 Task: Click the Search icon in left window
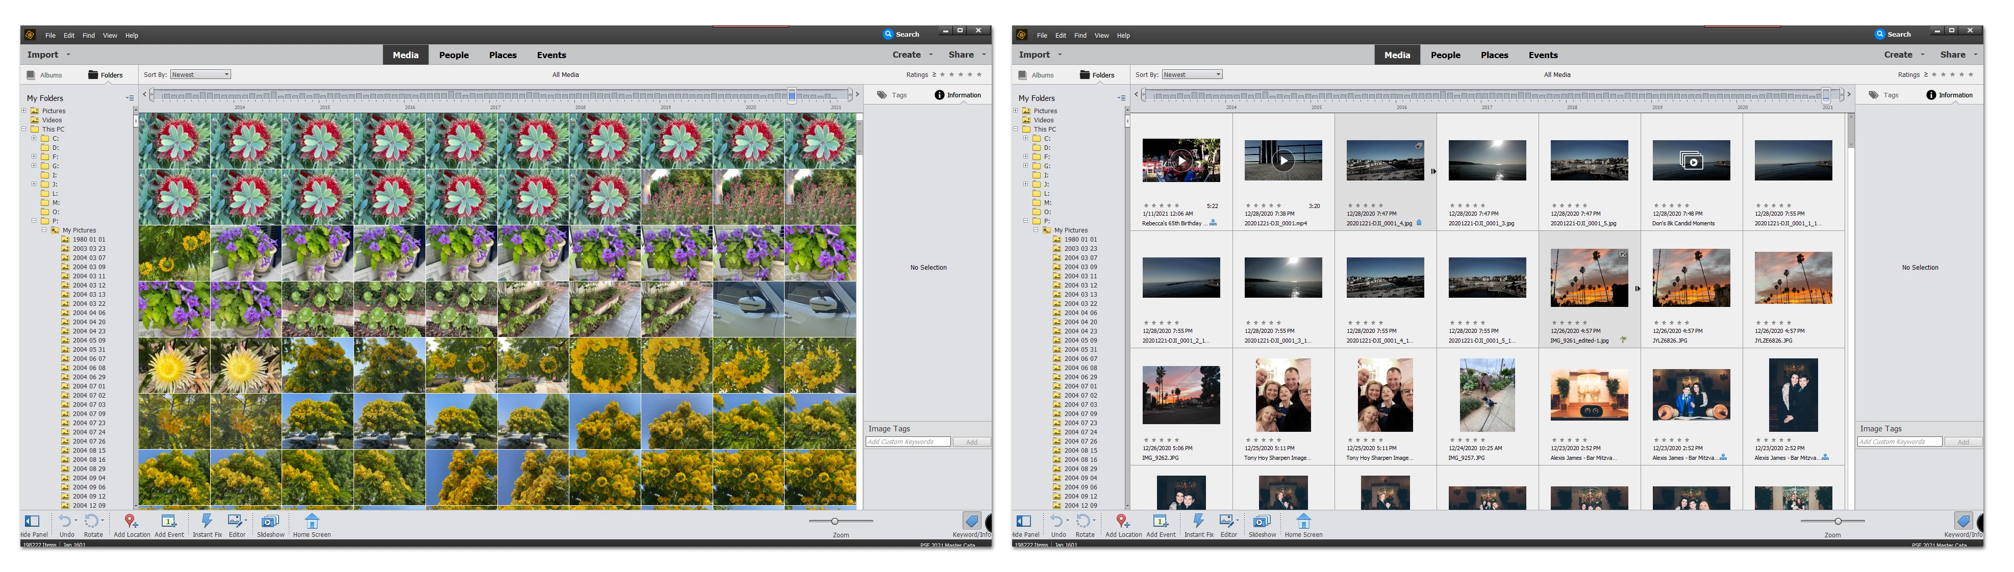click(x=888, y=34)
